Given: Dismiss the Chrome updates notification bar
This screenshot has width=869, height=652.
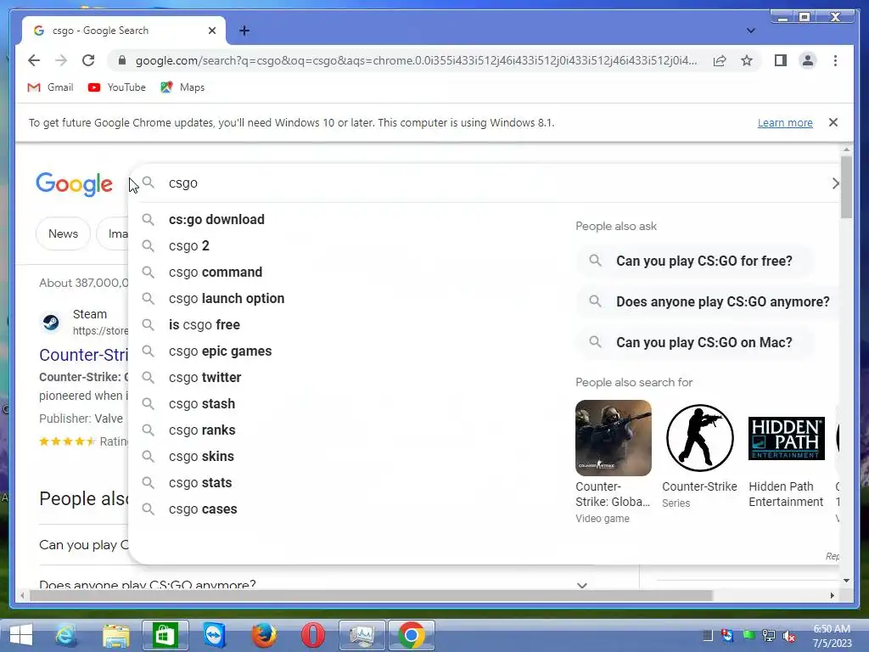Looking at the screenshot, I should tap(833, 122).
